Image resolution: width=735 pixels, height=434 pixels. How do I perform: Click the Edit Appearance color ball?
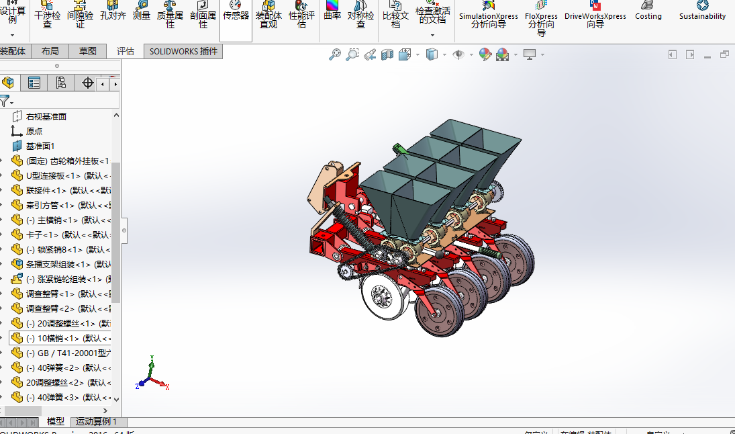(x=485, y=55)
